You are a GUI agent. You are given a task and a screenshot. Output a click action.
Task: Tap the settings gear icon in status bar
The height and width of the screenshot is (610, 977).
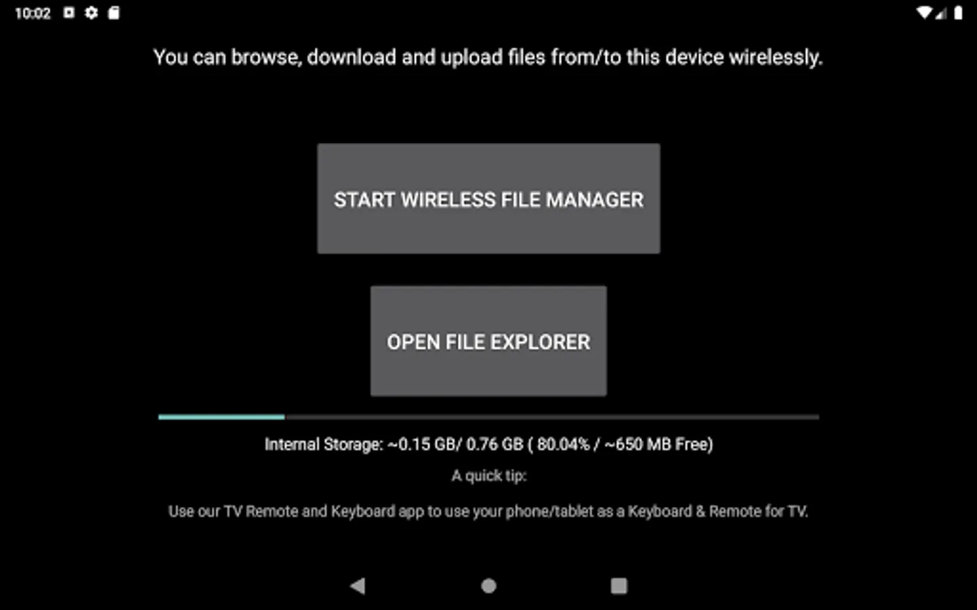pos(92,13)
